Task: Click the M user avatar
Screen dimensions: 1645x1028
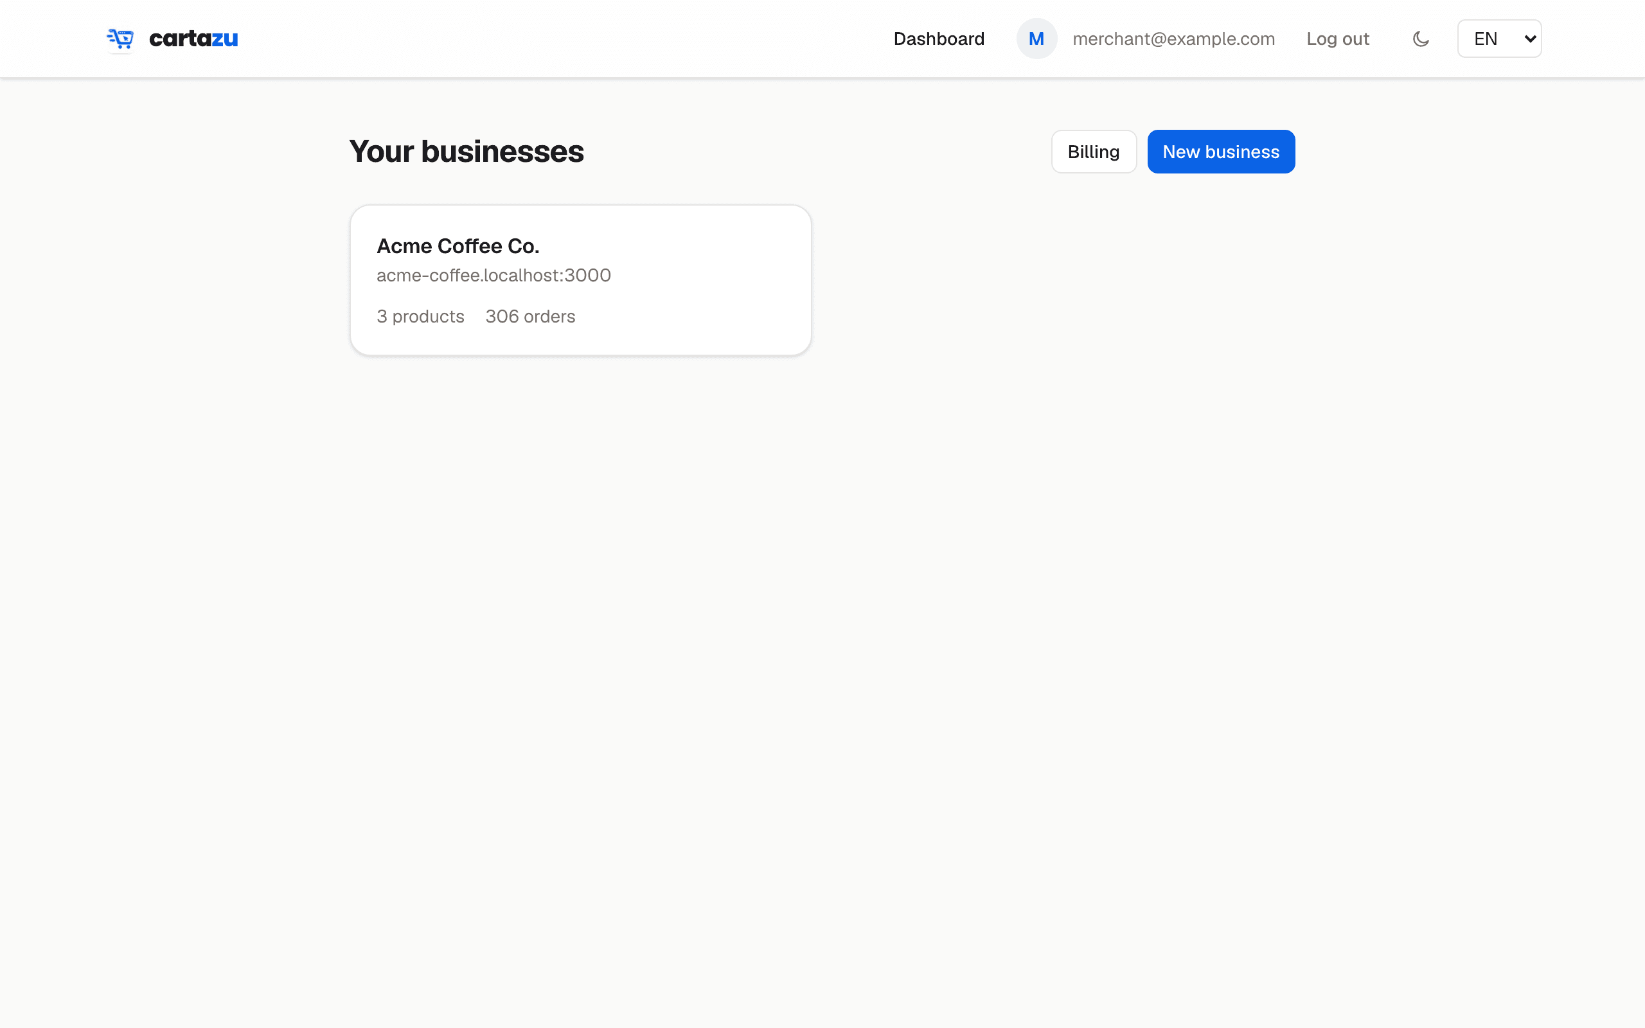Action: (1036, 39)
